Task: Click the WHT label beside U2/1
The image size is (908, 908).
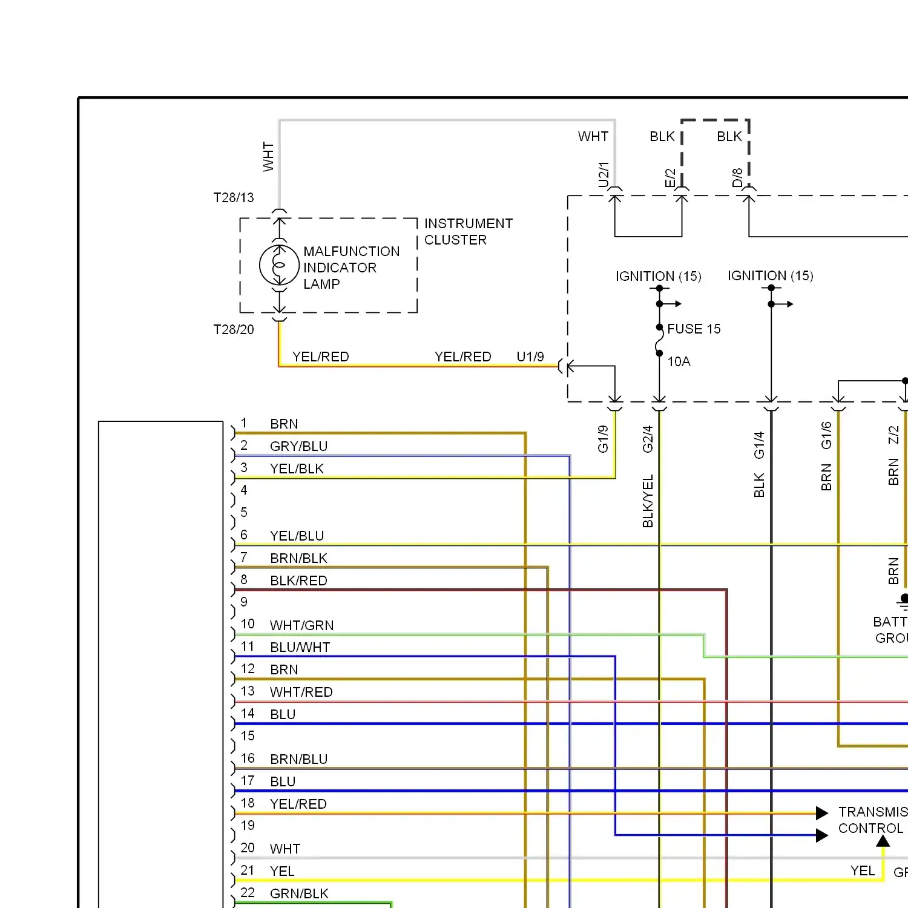Action: tap(593, 136)
